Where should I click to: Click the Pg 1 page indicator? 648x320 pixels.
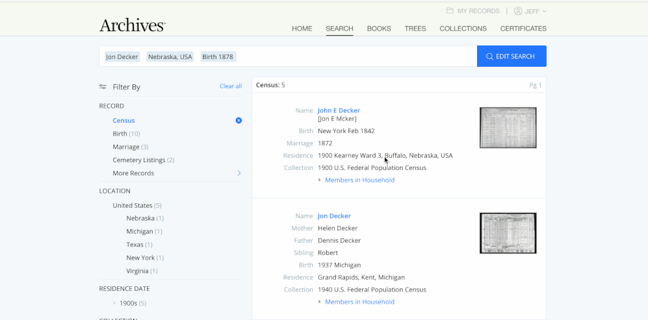[535, 85]
